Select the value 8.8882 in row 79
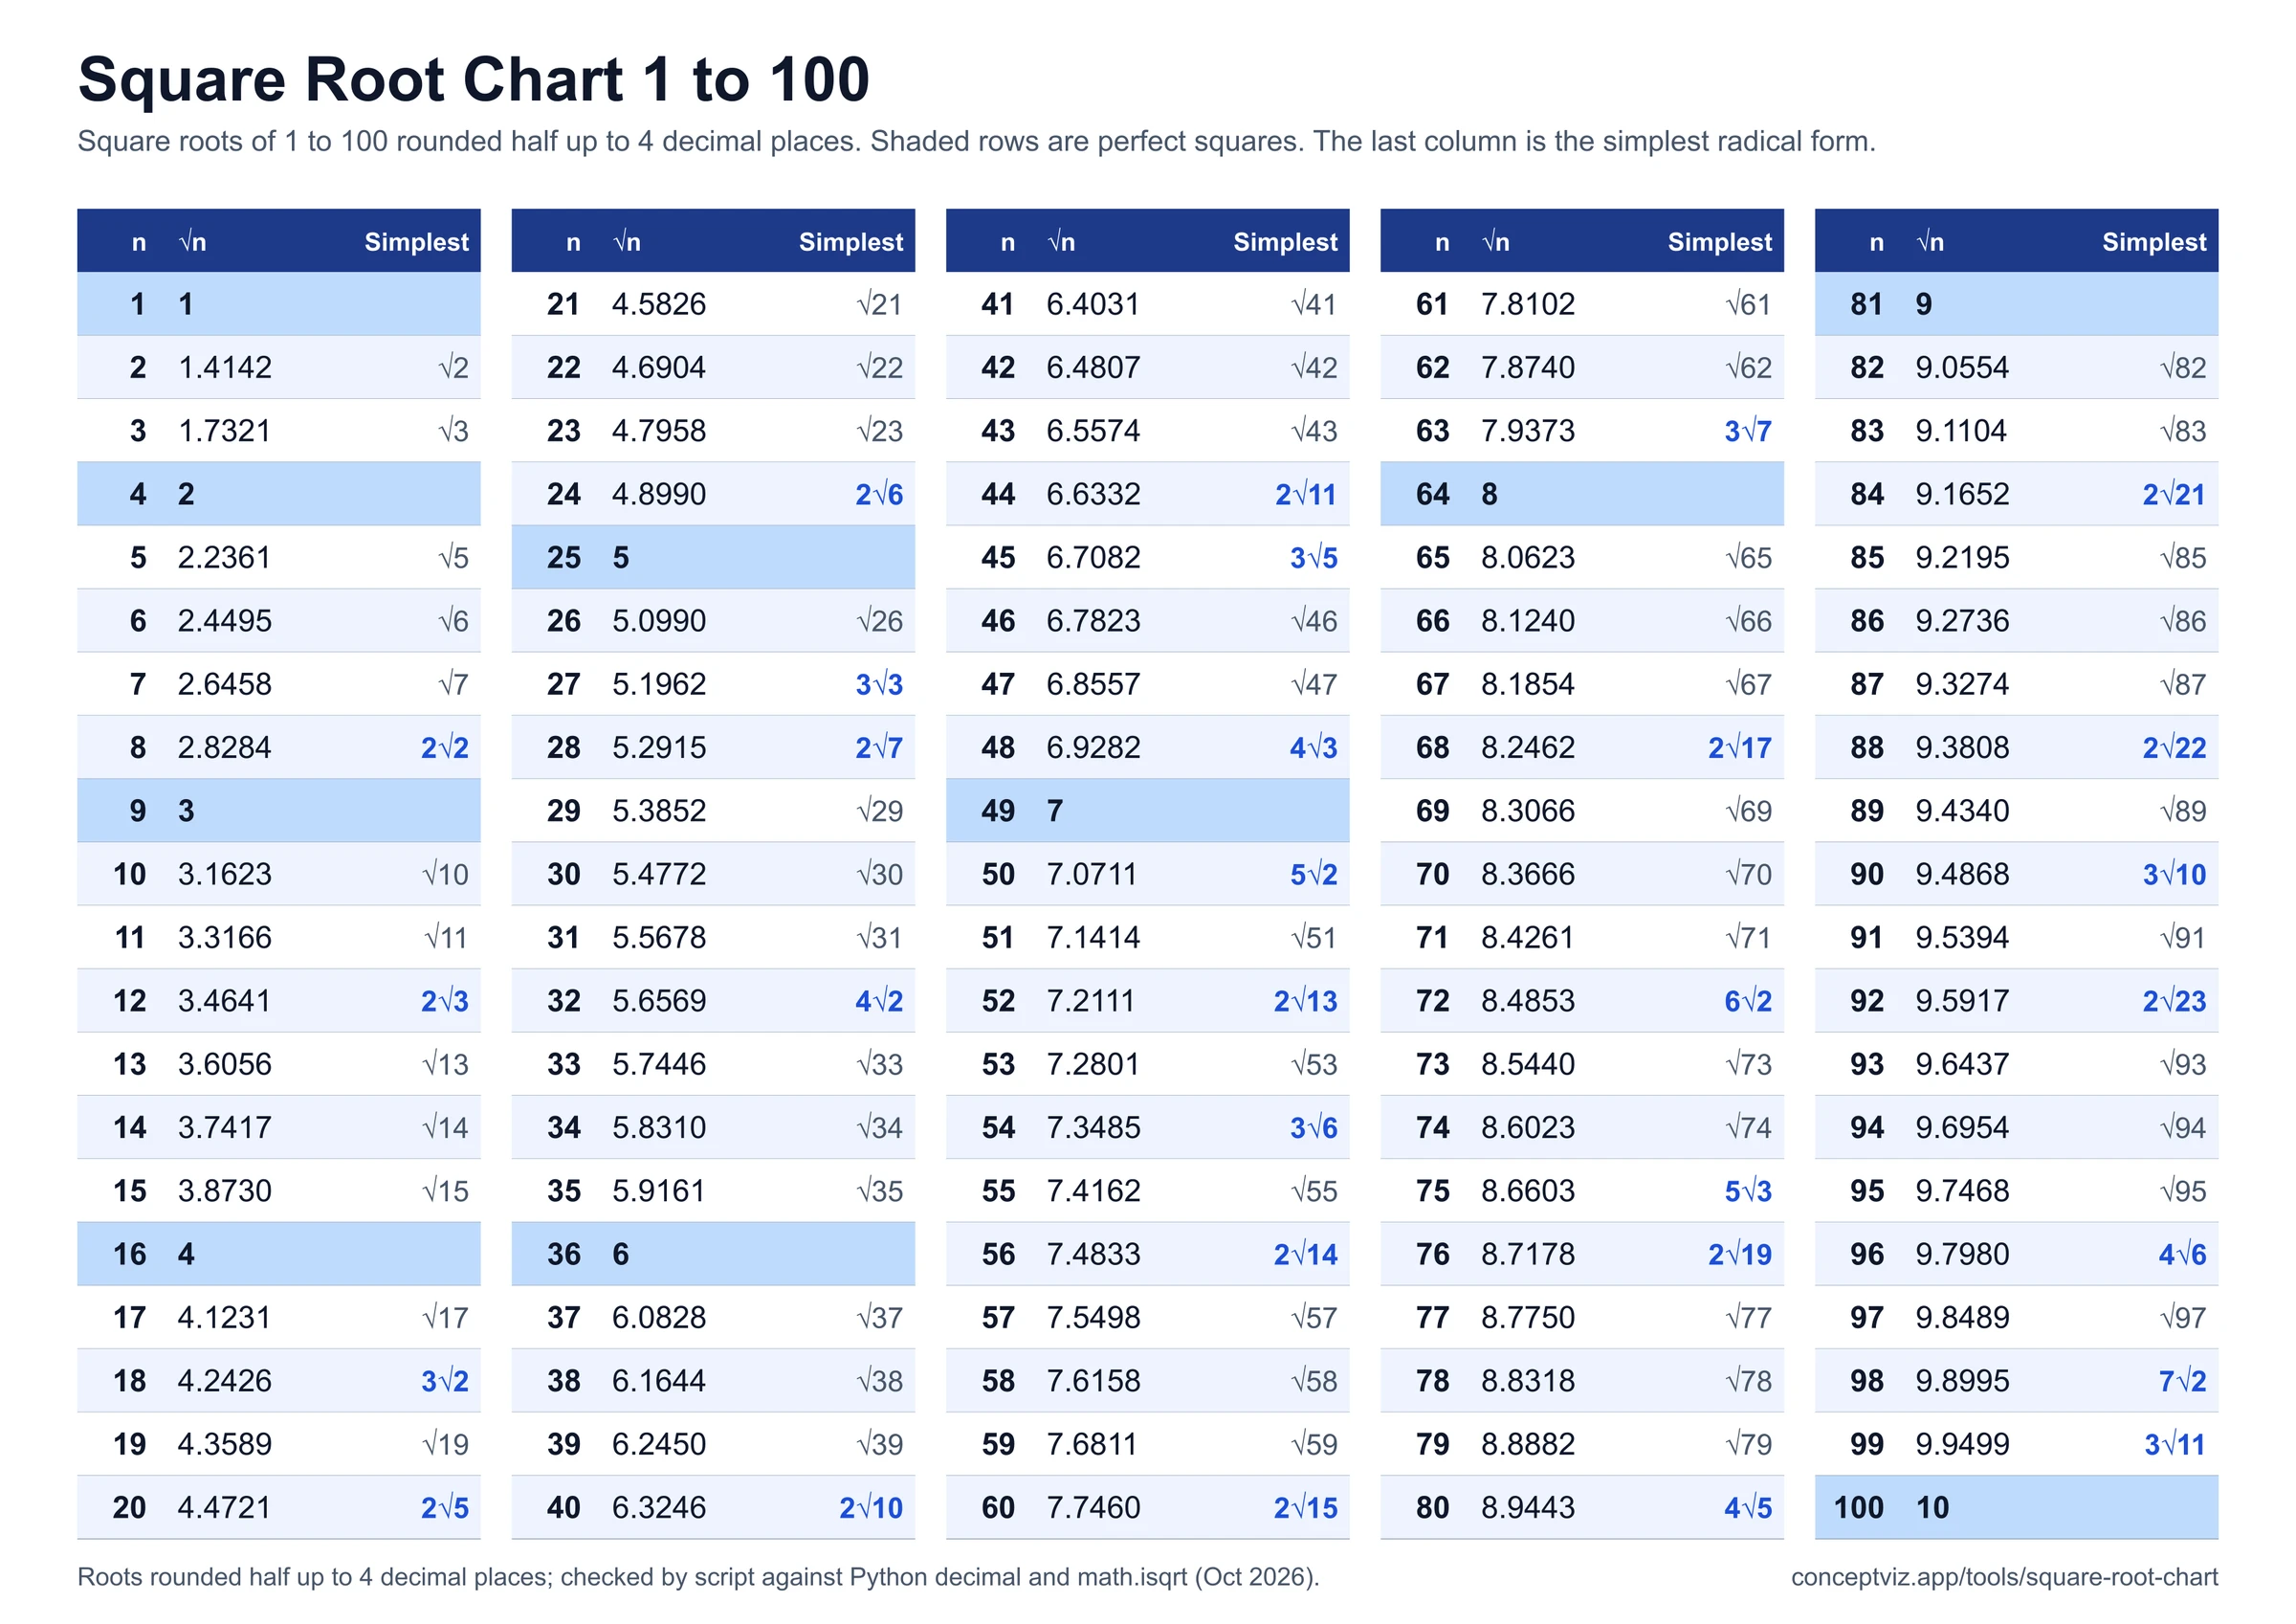 point(1528,1445)
